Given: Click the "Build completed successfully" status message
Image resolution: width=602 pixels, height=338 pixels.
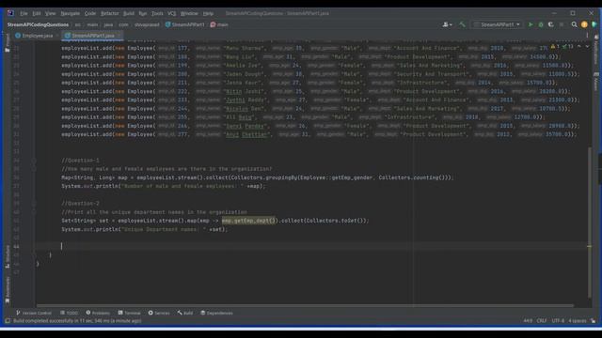Looking at the screenshot, I should pyautogui.click(x=77, y=321).
